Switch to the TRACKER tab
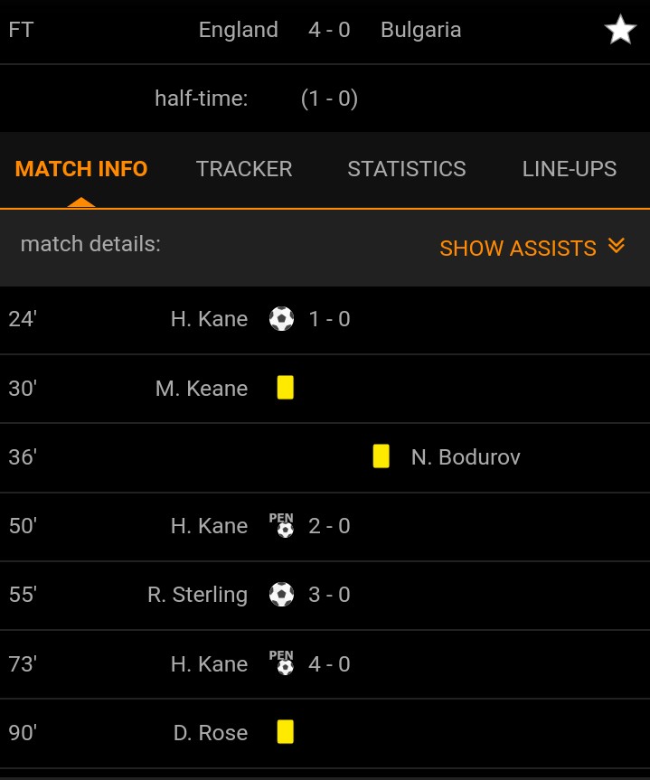Image resolution: width=650 pixels, height=780 pixels. coord(244,169)
